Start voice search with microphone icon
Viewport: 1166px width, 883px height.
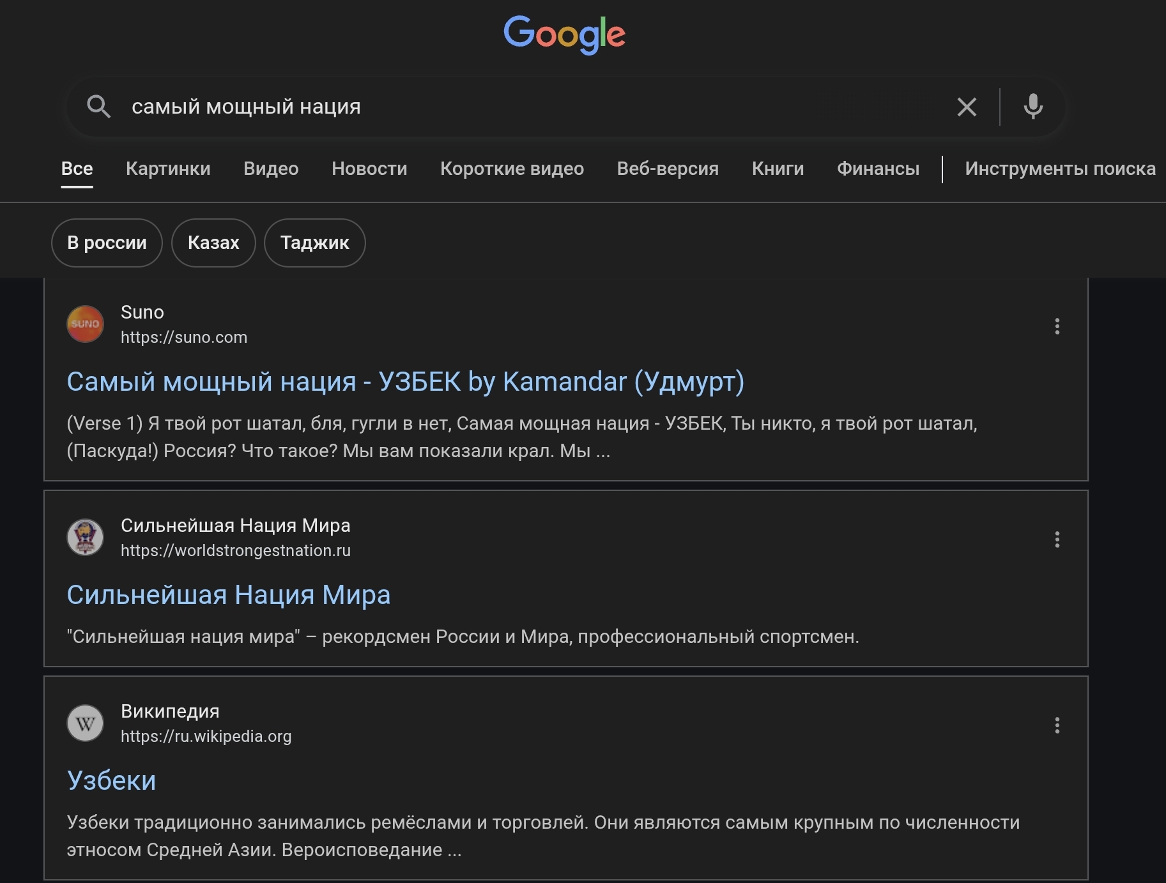(1032, 107)
